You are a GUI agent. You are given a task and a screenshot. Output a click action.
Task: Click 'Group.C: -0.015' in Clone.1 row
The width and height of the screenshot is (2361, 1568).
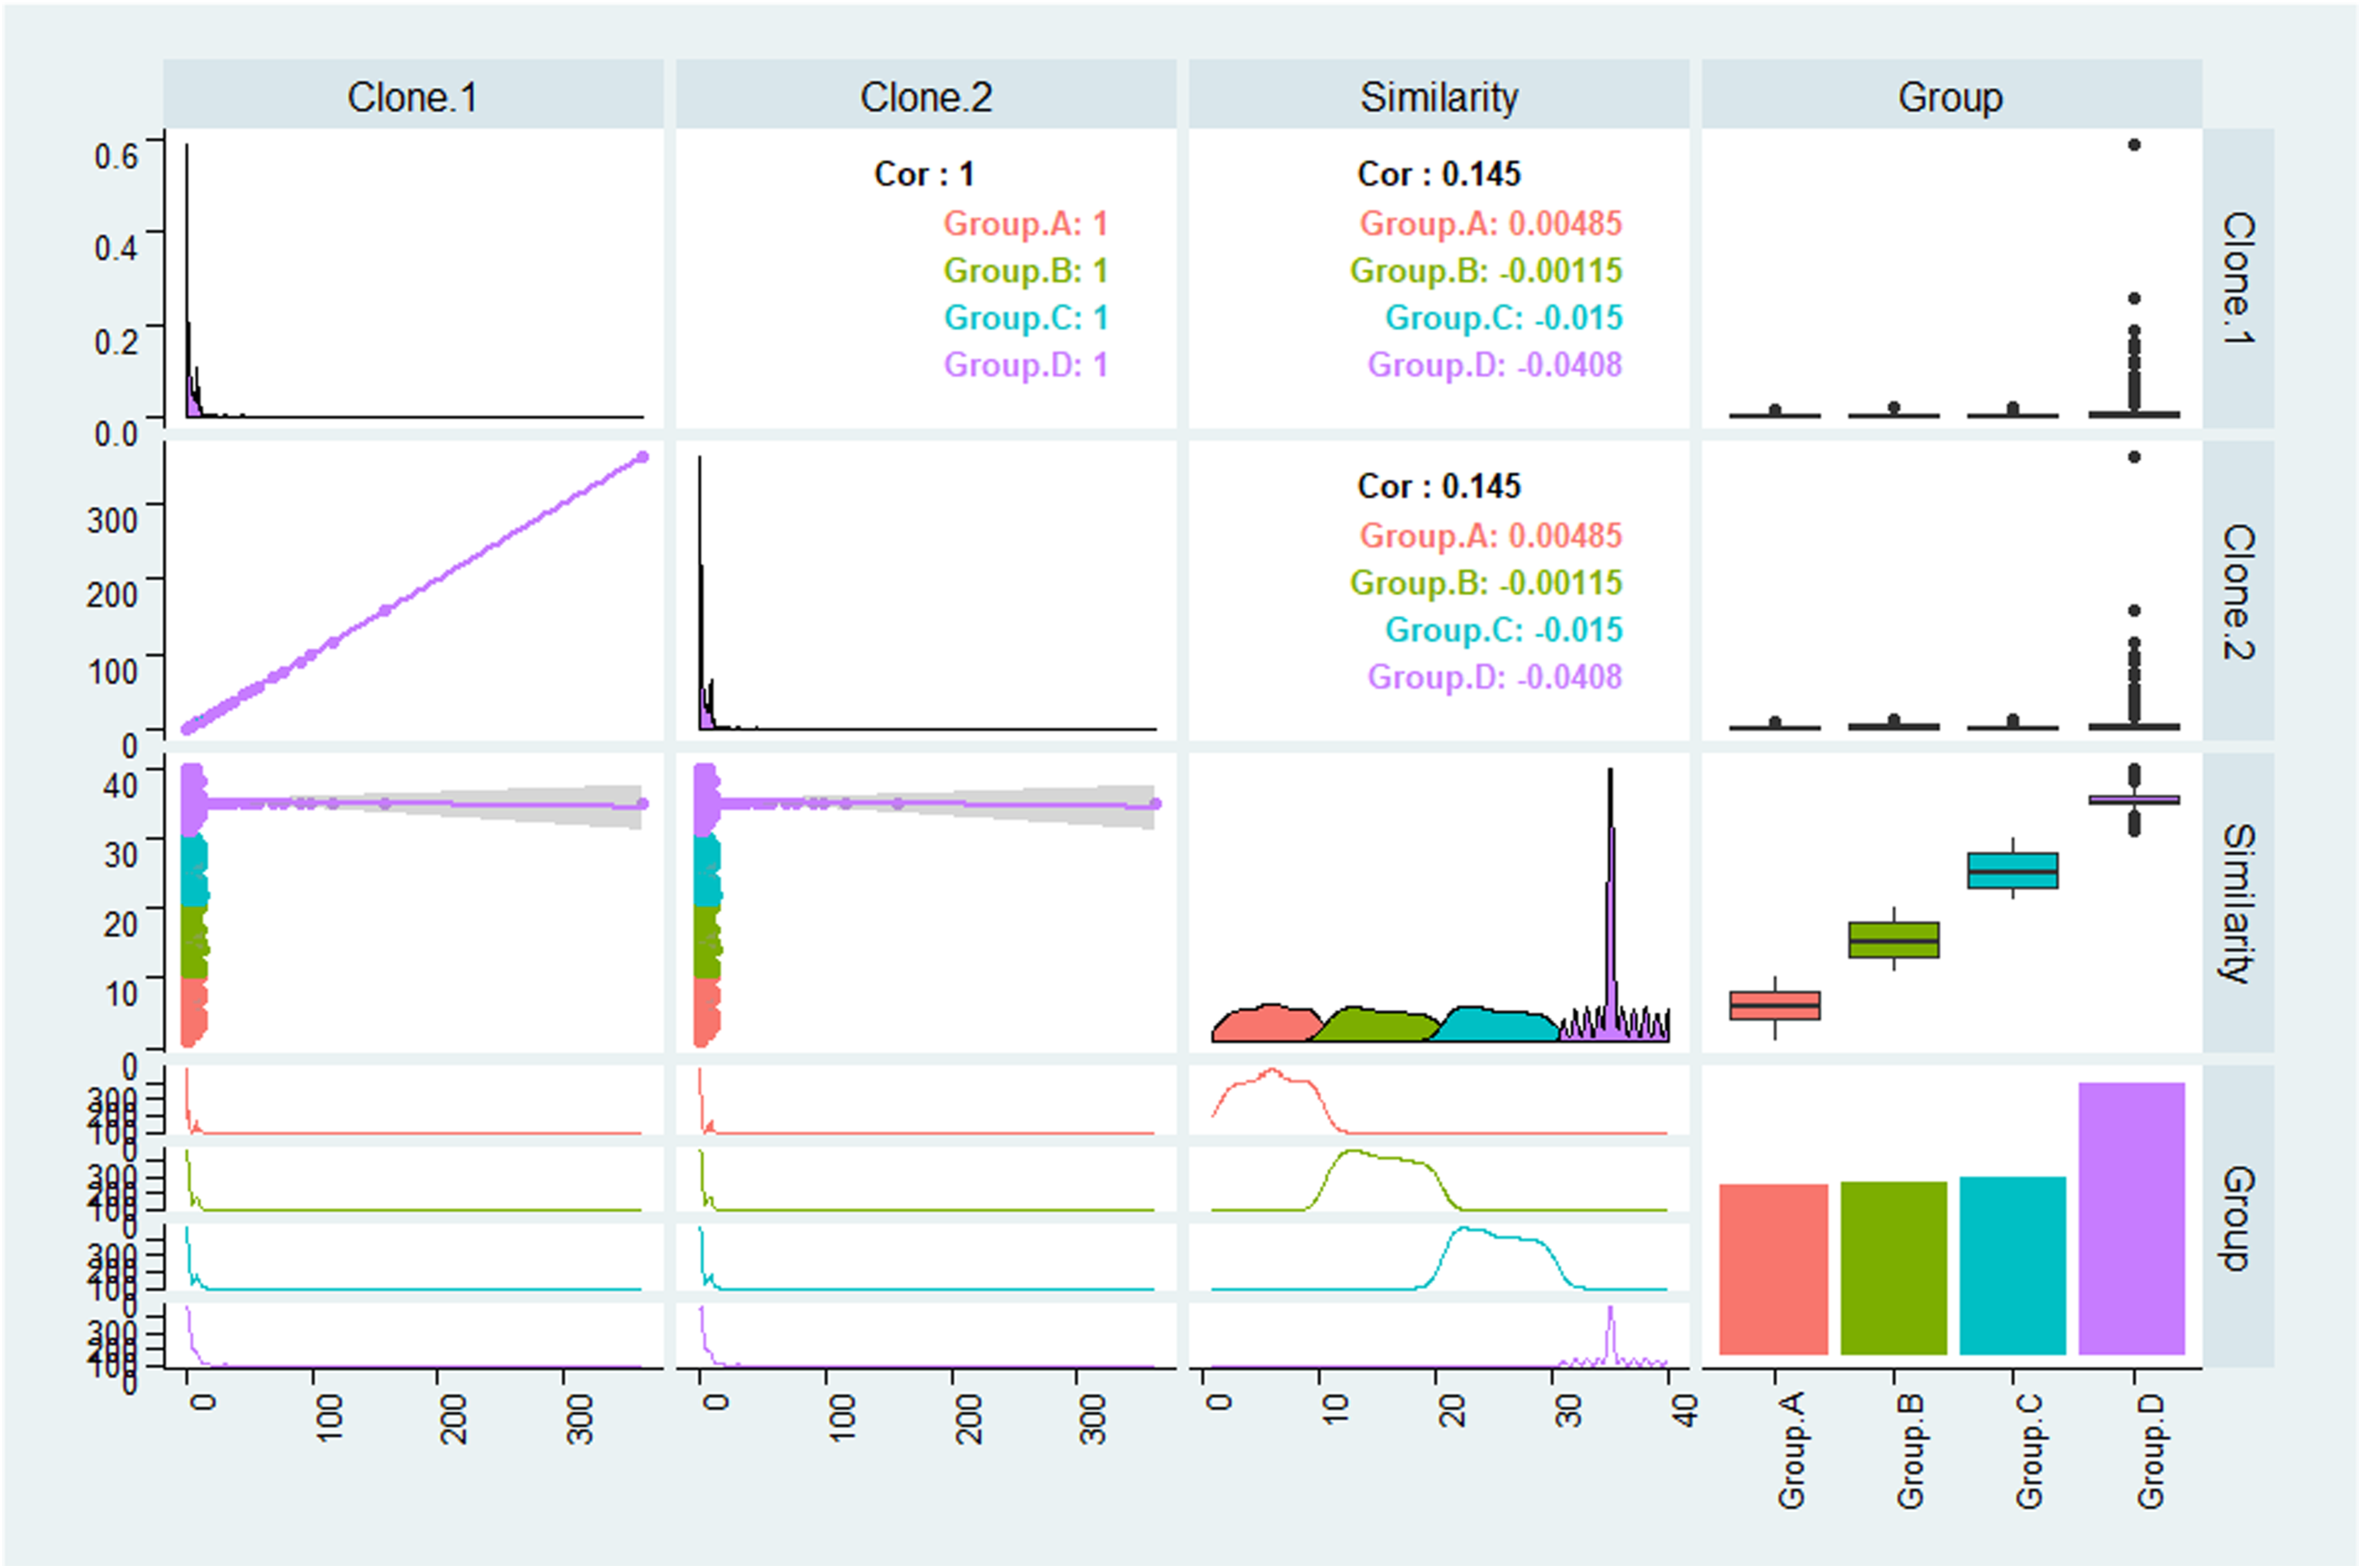coord(1504,317)
